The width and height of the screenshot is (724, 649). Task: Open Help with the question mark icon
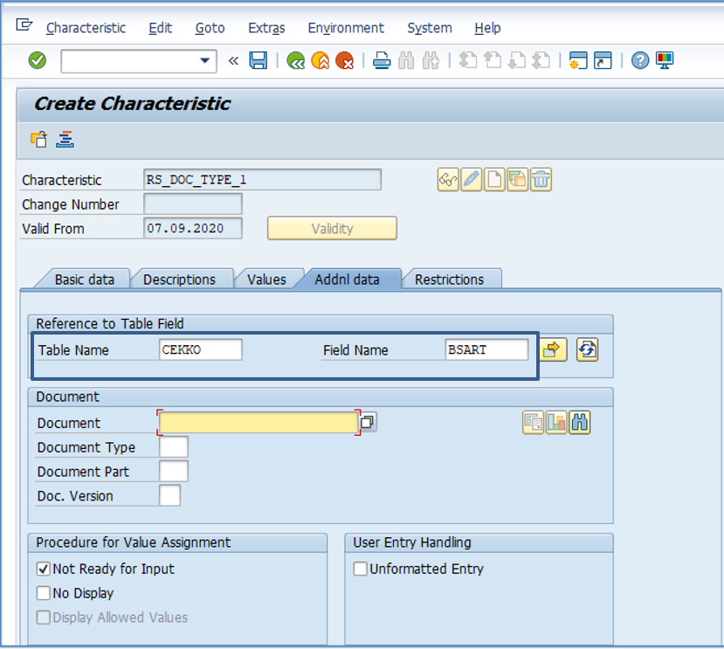[x=640, y=60]
